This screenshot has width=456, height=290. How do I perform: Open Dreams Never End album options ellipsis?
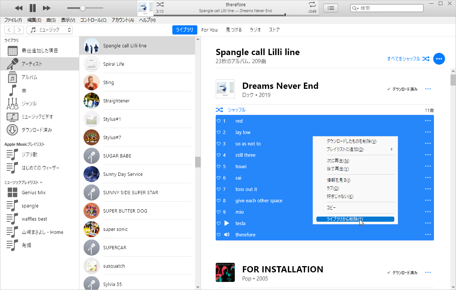(428, 89)
